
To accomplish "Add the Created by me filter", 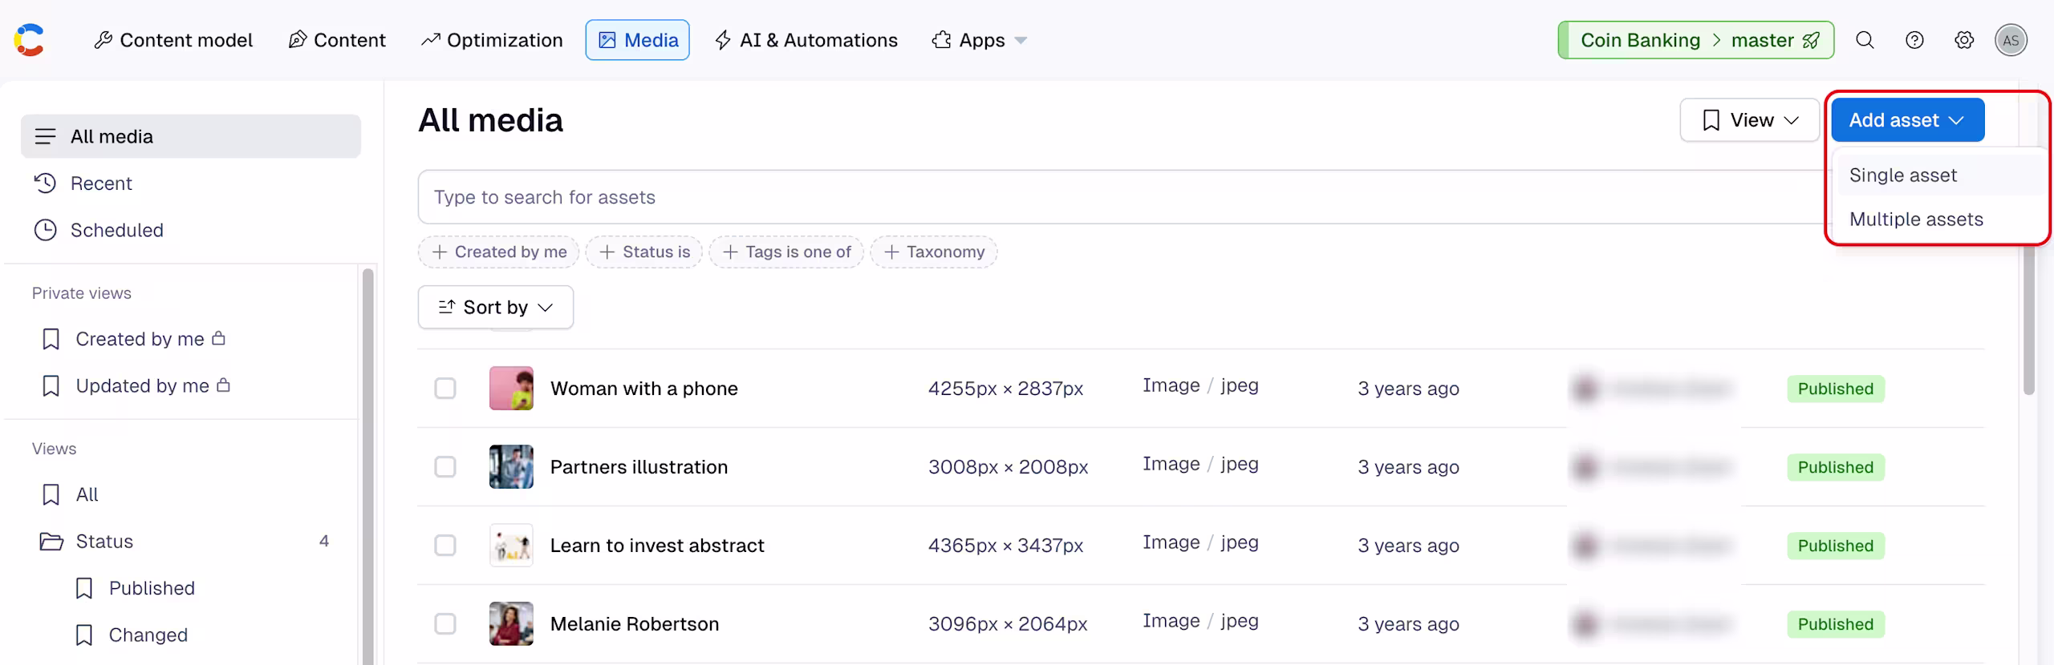I will point(498,252).
